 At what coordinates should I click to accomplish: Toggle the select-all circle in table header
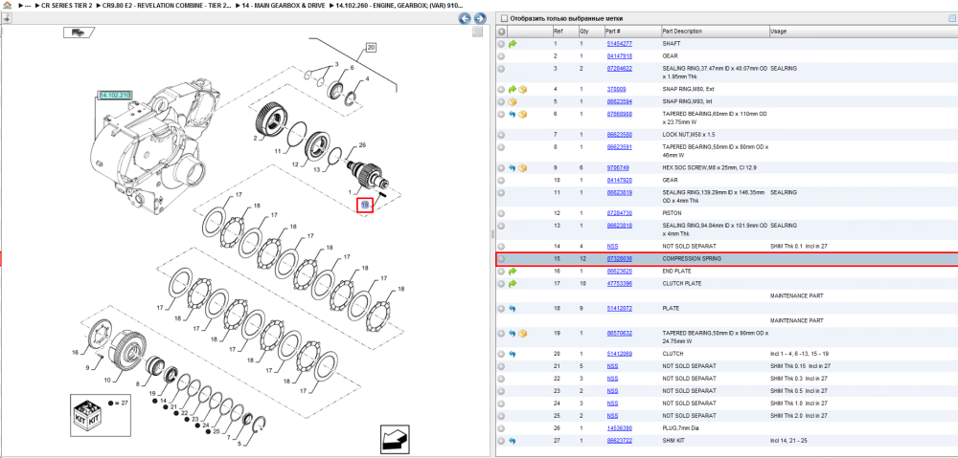(501, 32)
